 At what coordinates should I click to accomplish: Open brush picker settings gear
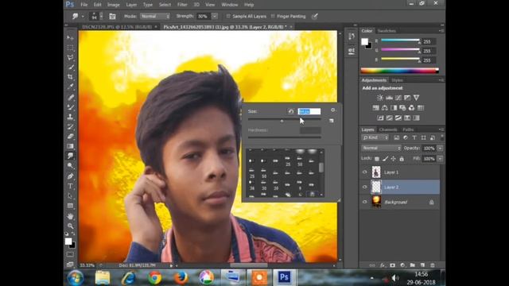pos(333,110)
